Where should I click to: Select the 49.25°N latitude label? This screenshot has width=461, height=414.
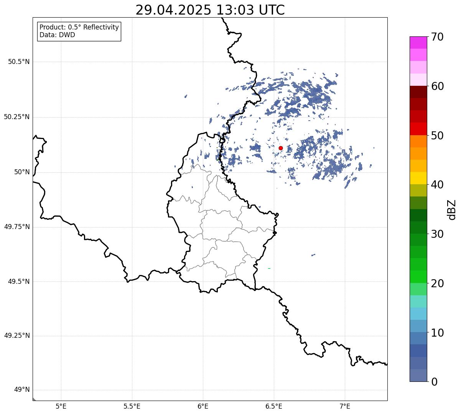point(16,336)
